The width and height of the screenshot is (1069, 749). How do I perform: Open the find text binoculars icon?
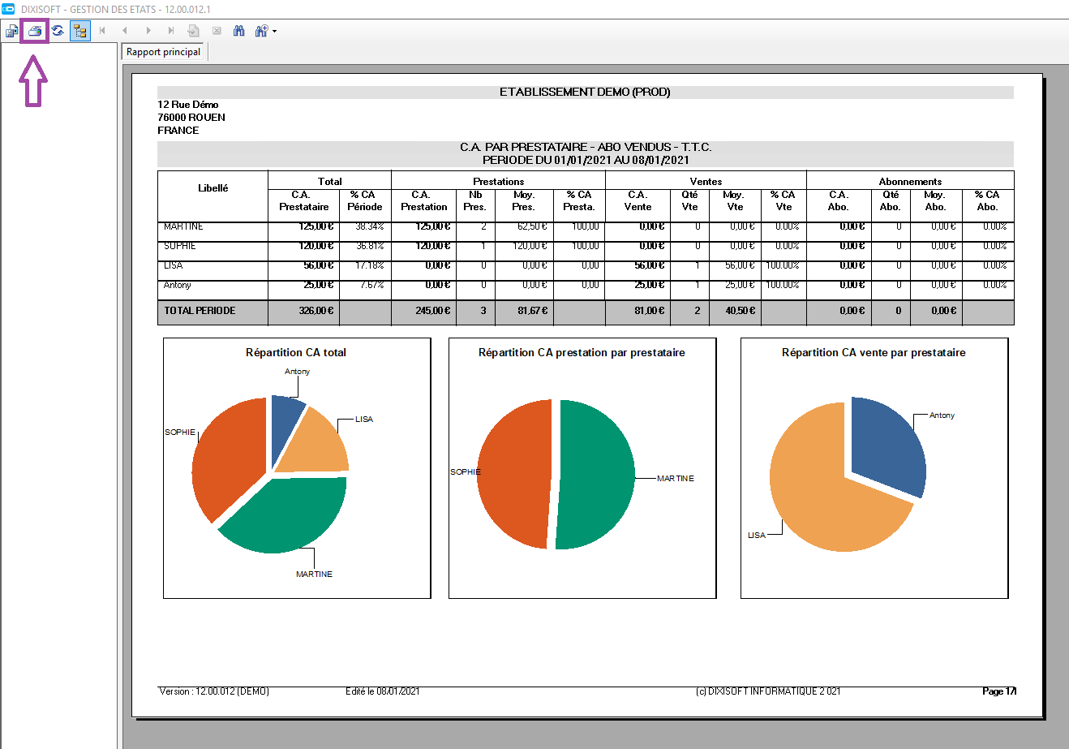pos(239,31)
